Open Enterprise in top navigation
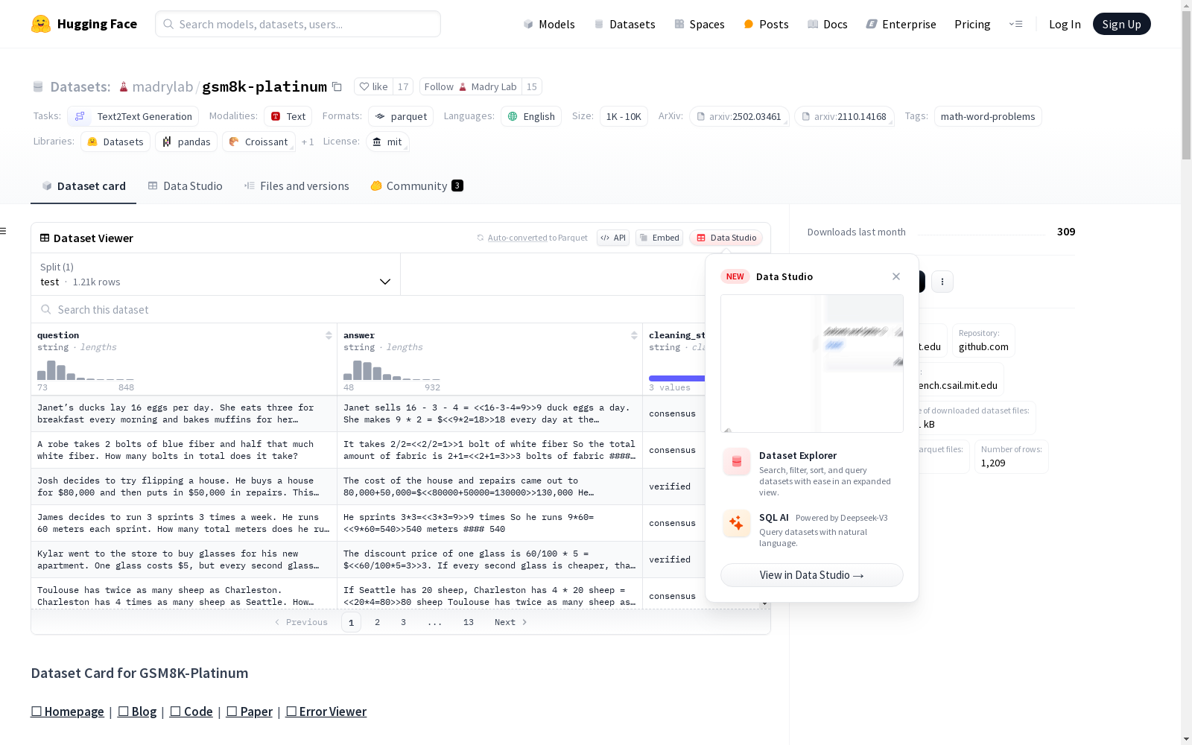Screen dimensions: 1192x745 901,24
